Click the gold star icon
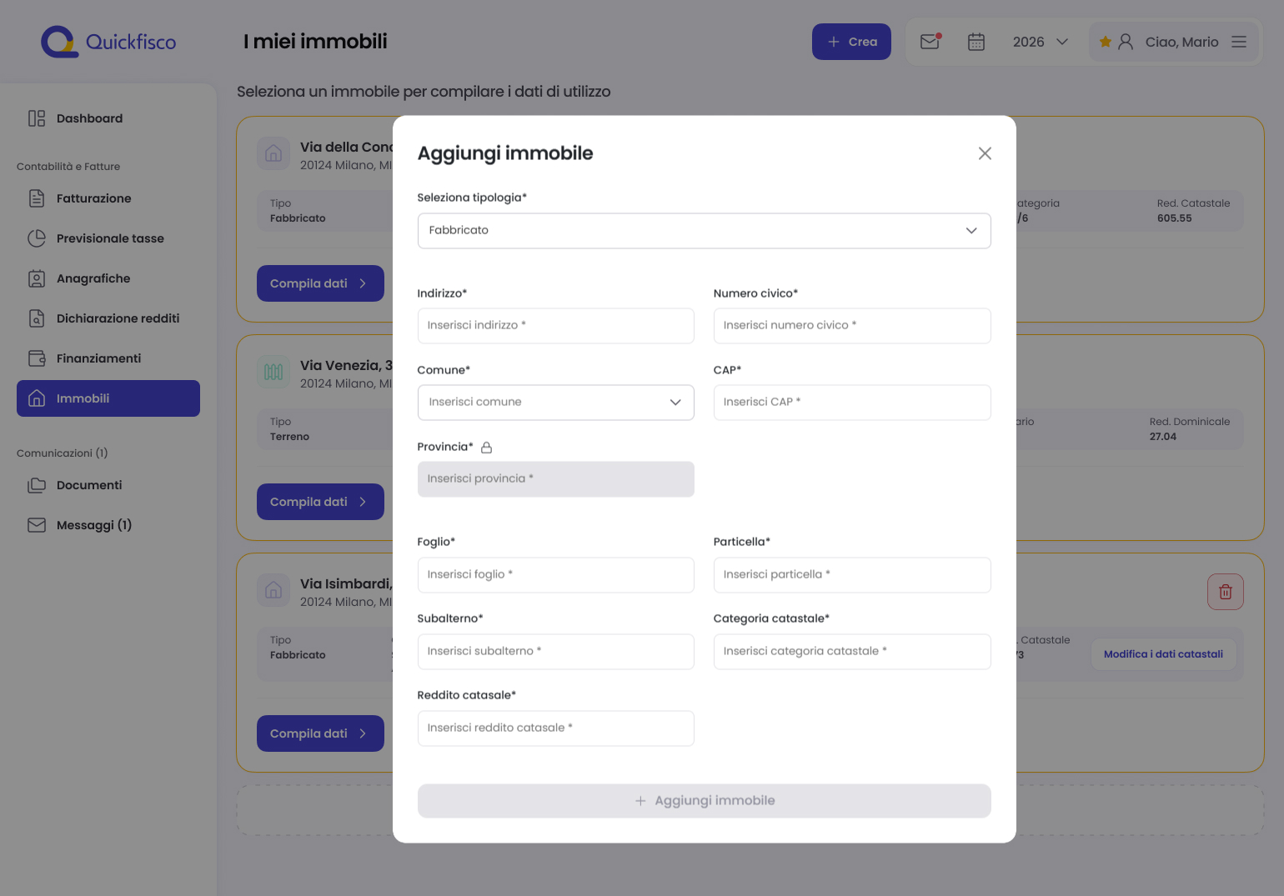Screen dimensions: 1284x896 tap(1106, 42)
